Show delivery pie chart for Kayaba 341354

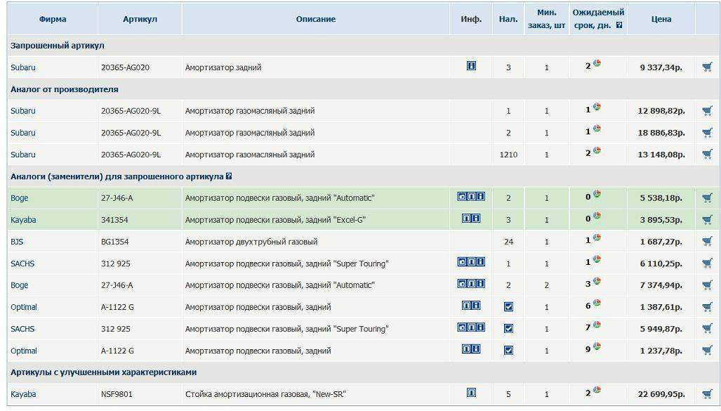[597, 216]
